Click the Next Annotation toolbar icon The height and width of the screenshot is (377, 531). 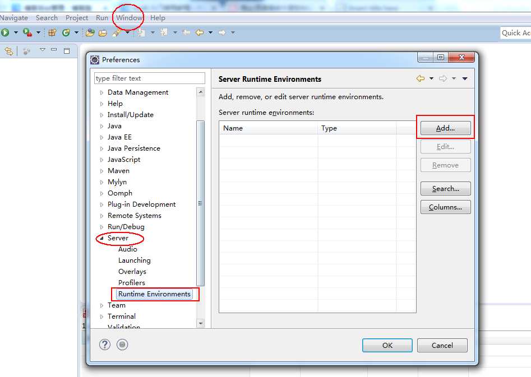click(x=141, y=32)
